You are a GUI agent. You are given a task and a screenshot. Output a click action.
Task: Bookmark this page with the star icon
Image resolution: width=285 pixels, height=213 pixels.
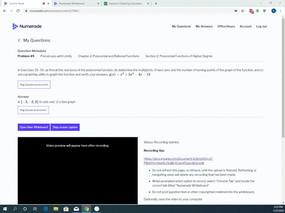[x=243, y=11]
